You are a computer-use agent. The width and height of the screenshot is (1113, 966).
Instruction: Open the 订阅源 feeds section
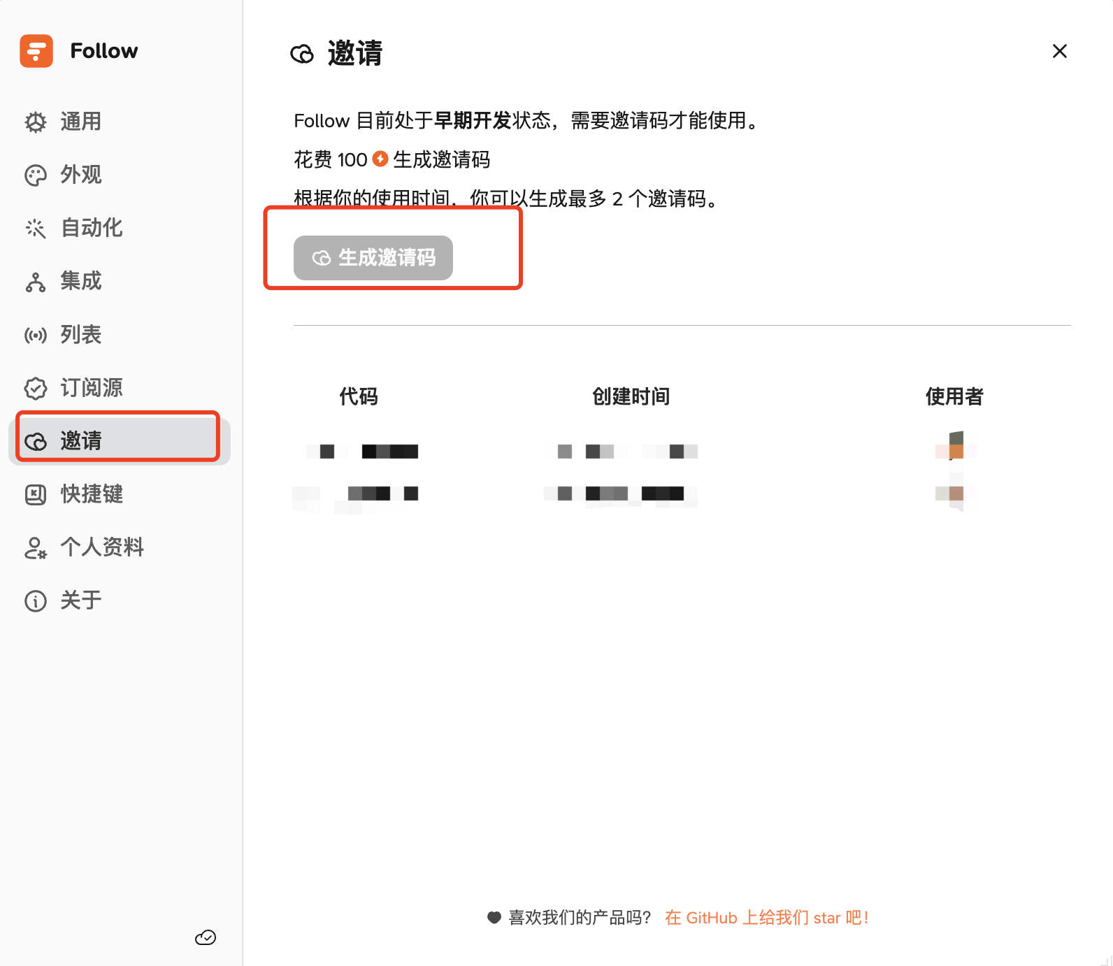pyautogui.click(x=120, y=387)
